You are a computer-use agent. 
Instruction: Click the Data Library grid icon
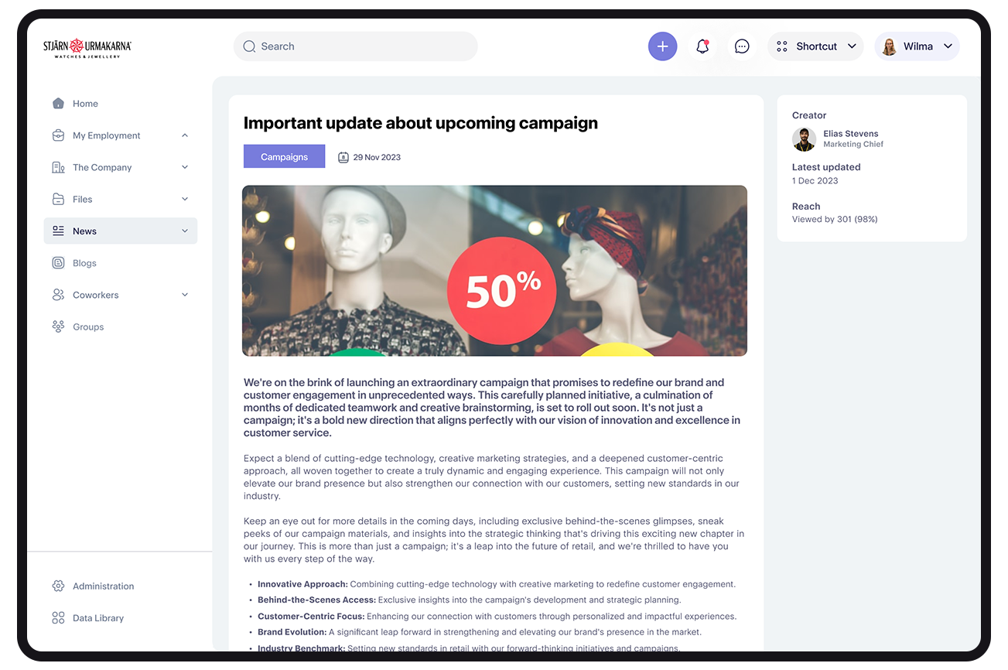pos(58,618)
